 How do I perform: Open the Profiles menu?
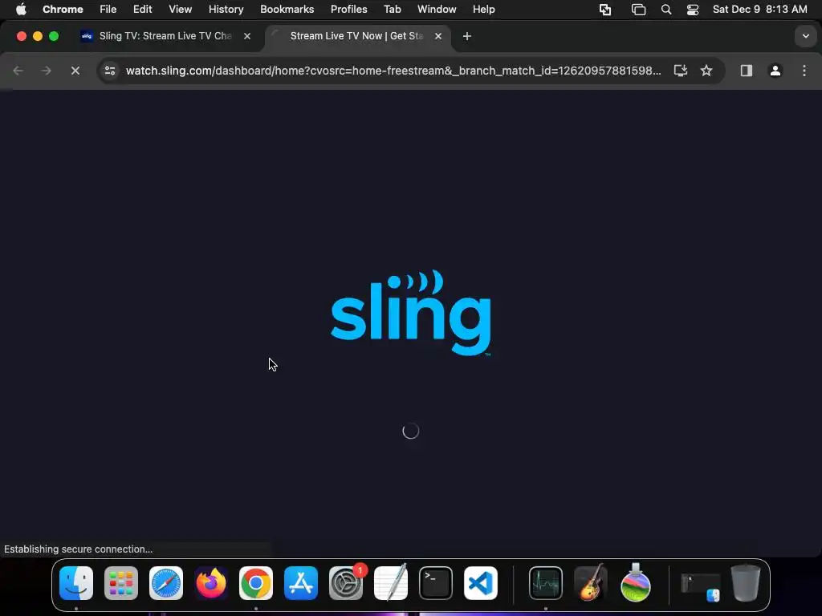[348, 10]
